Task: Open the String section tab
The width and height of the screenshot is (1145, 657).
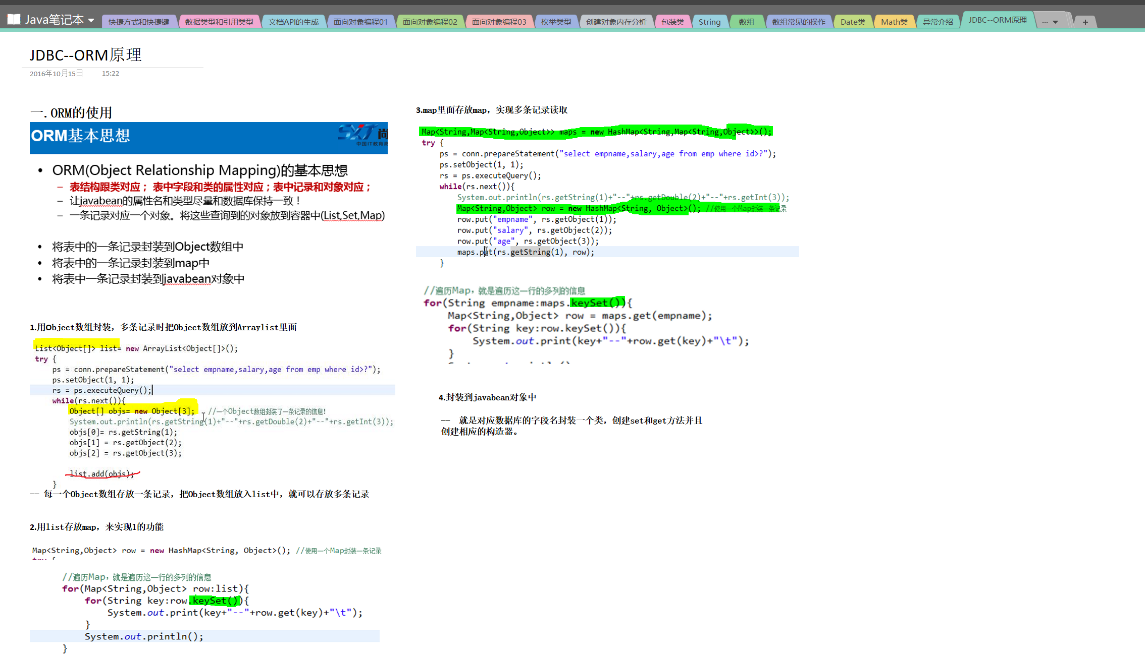Action: pyautogui.click(x=709, y=22)
